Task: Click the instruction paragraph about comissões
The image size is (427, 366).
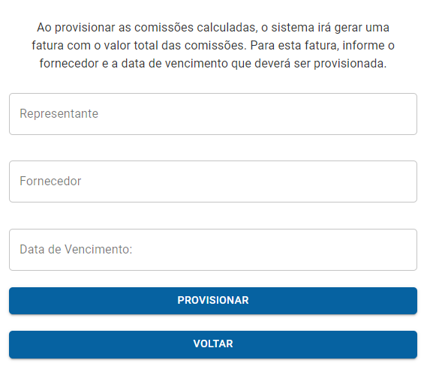Action: (x=213, y=46)
